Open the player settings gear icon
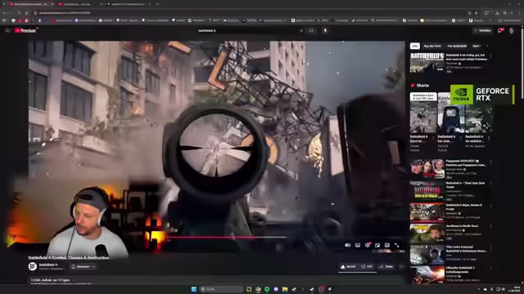 [x=368, y=245]
